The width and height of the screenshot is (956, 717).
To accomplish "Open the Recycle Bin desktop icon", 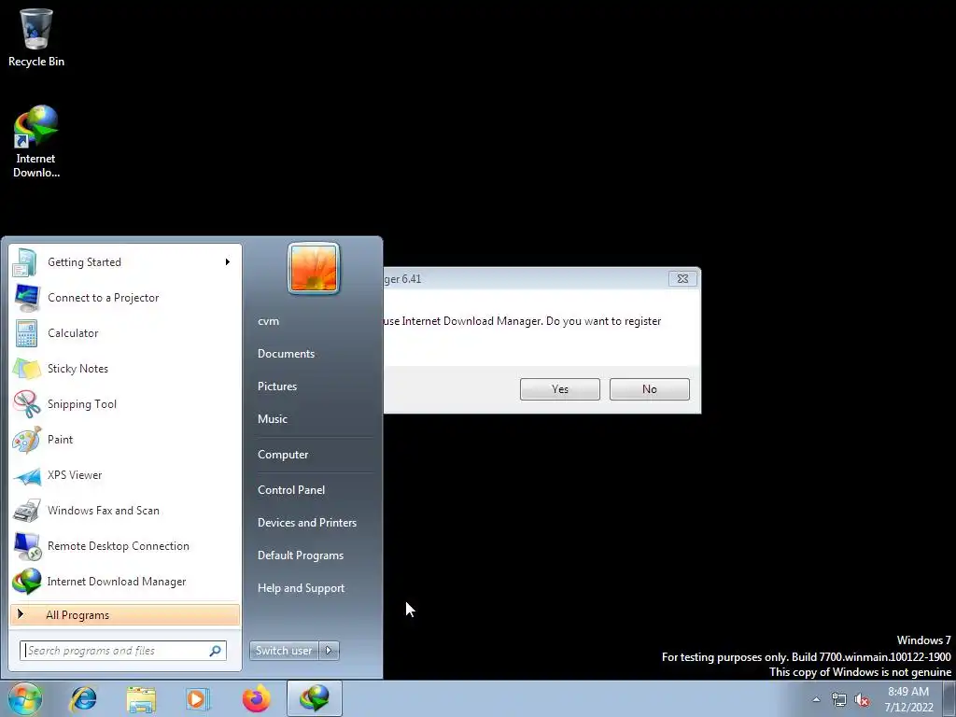I will pyautogui.click(x=36, y=37).
